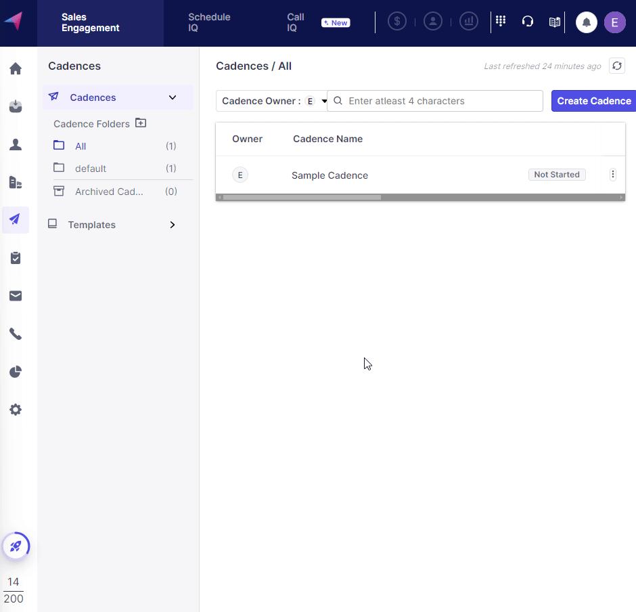Open the Reports pie chart icon
This screenshot has height=612, width=636.
[16, 372]
